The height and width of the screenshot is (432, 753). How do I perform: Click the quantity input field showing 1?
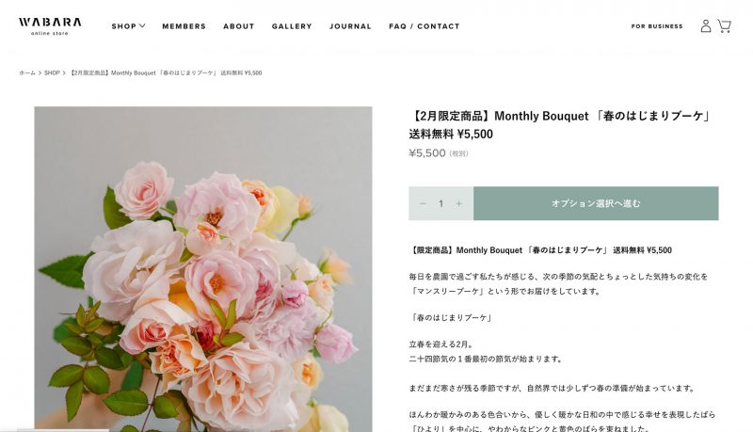coord(441,203)
